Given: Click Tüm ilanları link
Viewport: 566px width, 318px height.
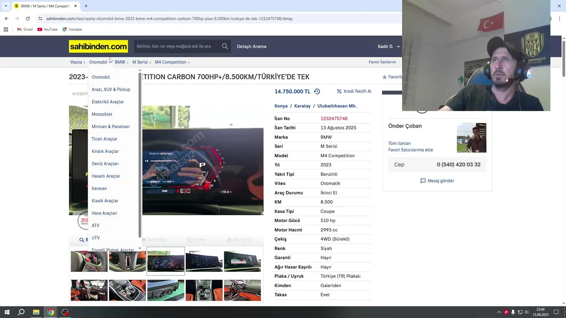Looking at the screenshot, I should click(x=399, y=144).
